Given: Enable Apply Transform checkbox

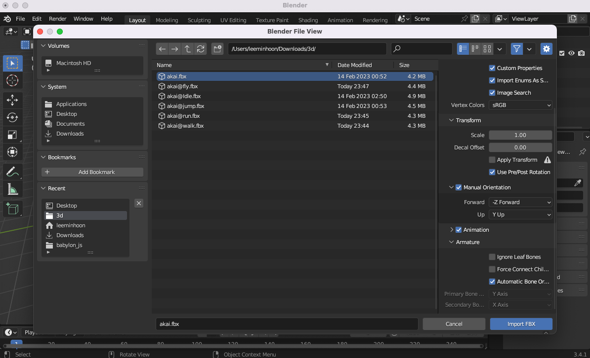Looking at the screenshot, I should pos(492,160).
